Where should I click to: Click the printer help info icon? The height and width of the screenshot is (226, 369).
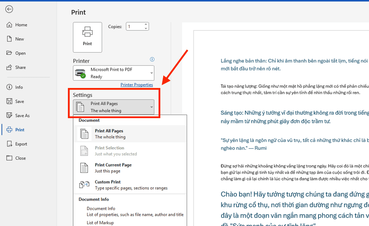click(x=152, y=59)
